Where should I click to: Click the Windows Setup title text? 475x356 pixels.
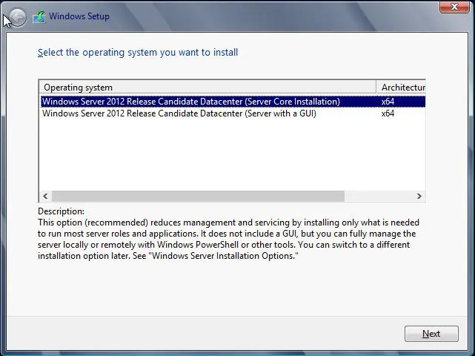point(79,16)
